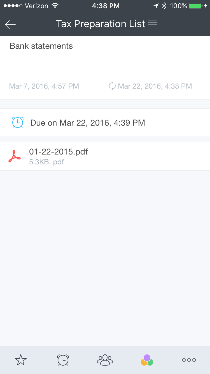The width and height of the screenshot is (210, 374).
Task: Tap the 5.3KB, pdf file details
Action: [x=46, y=162]
